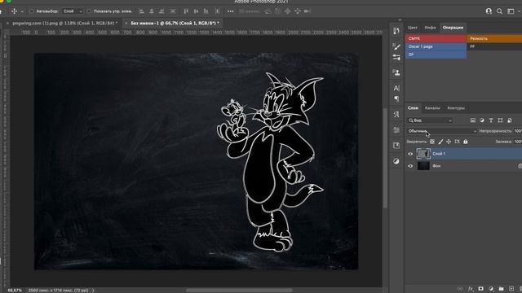Click the search magnifier icon at top right
The height and width of the screenshot is (293, 522).
click(x=499, y=11)
